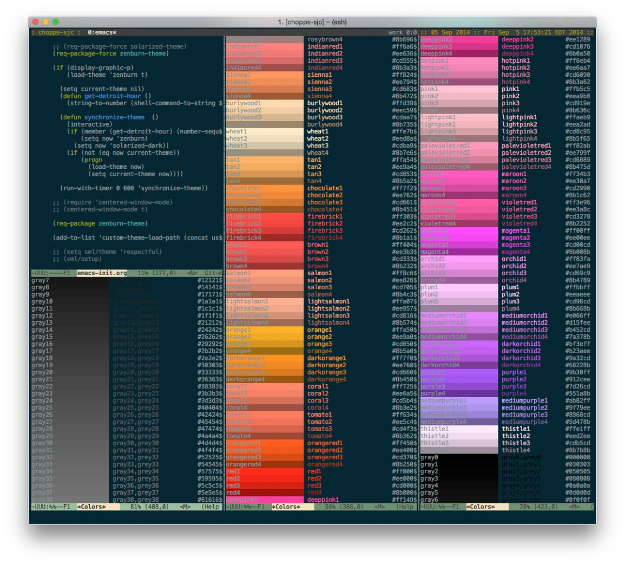
Task: Click the thistle1 color swatch
Action: [x=459, y=429]
